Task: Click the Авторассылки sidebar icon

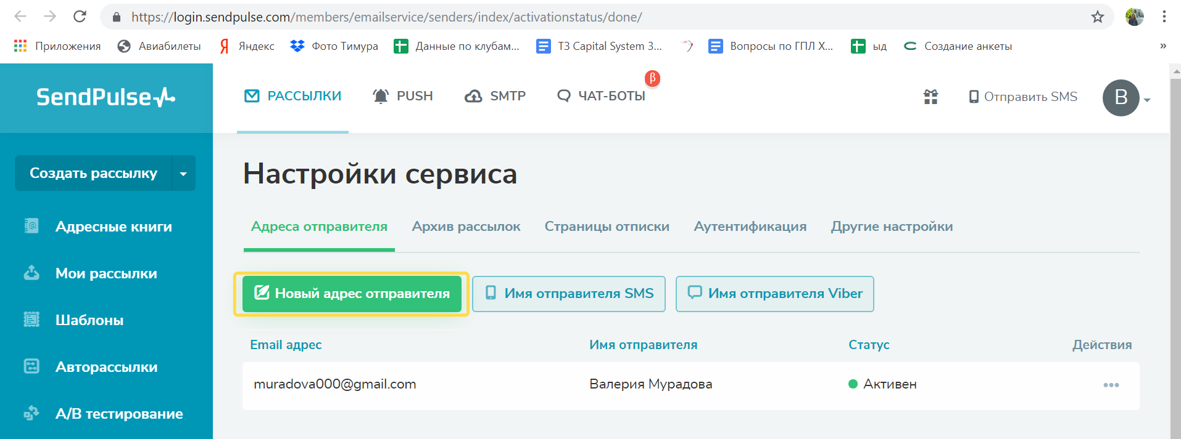Action: tap(31, 366)
